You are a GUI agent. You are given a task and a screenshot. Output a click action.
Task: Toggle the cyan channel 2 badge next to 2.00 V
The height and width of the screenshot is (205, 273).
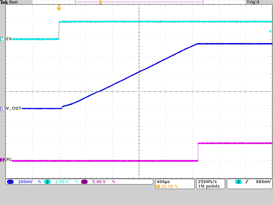click(x=47, y=182)
